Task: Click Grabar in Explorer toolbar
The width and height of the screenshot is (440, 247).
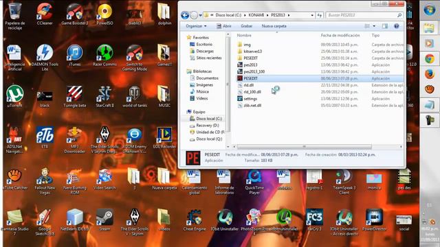Action: coord(246,26)
